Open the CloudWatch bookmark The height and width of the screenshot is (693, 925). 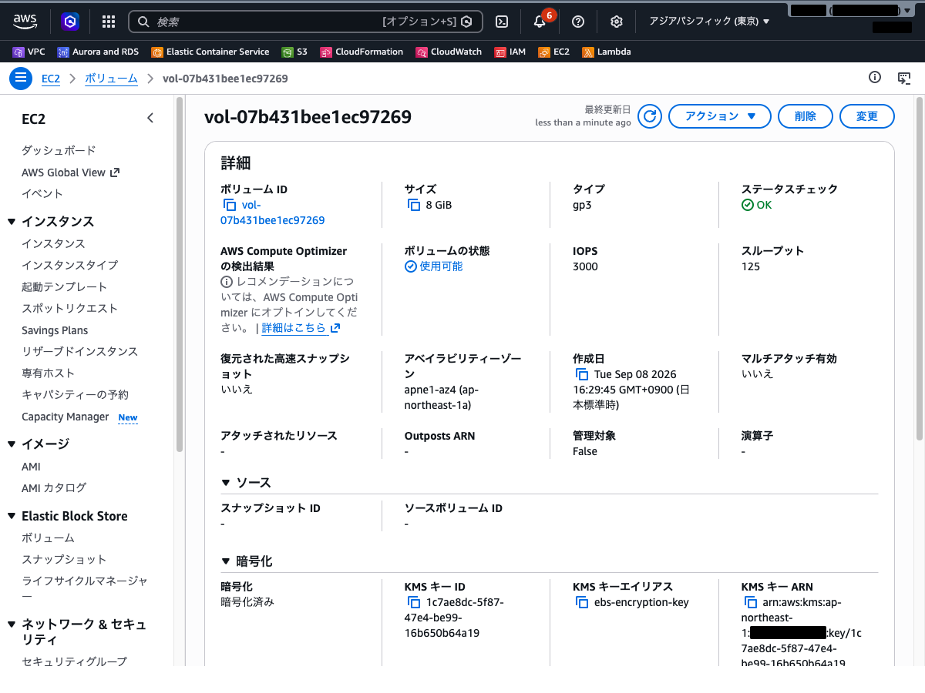coord(449,52)
